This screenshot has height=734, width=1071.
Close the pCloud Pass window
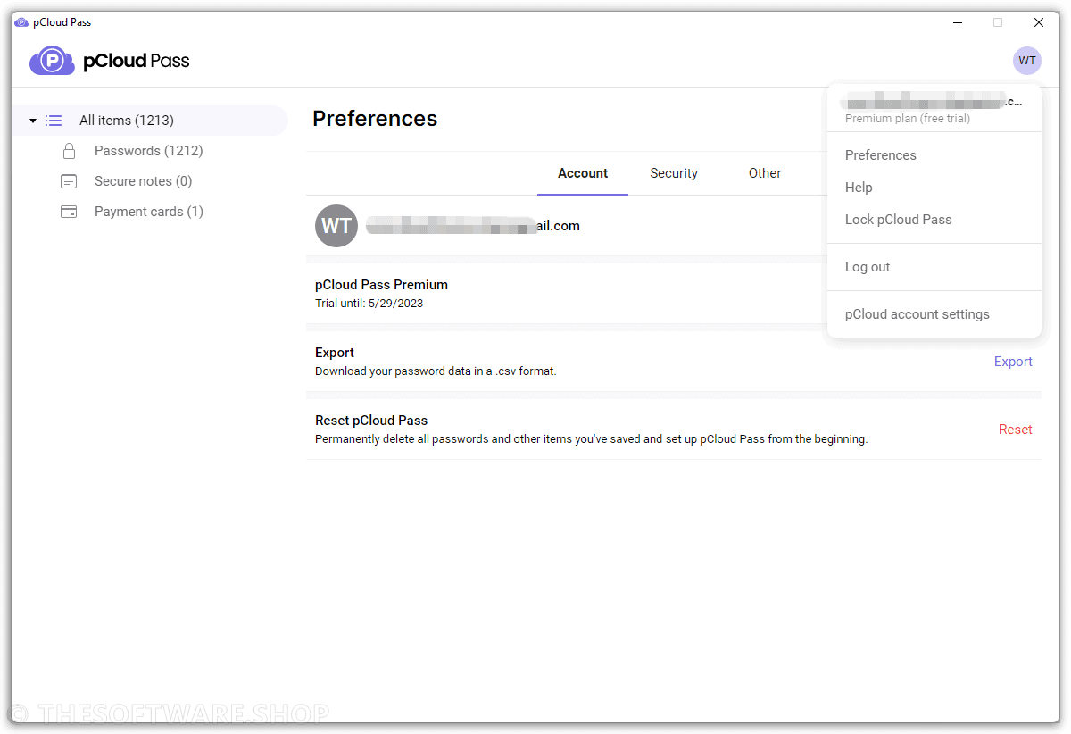(1039, 22)
